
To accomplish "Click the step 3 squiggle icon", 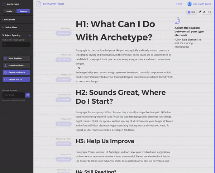I will tap(178, 21).
